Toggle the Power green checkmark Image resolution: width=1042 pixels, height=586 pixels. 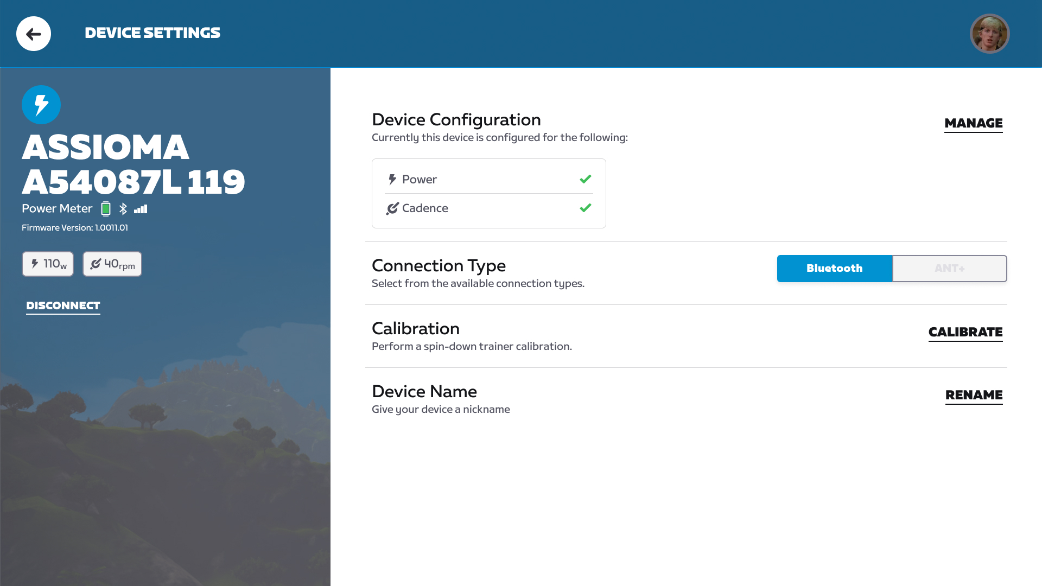click(x=585, y=179)
